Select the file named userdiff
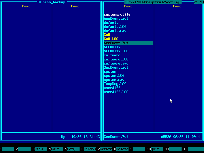Image resolution: width=204 pixels, height=153 pixels. coord(112,88)
